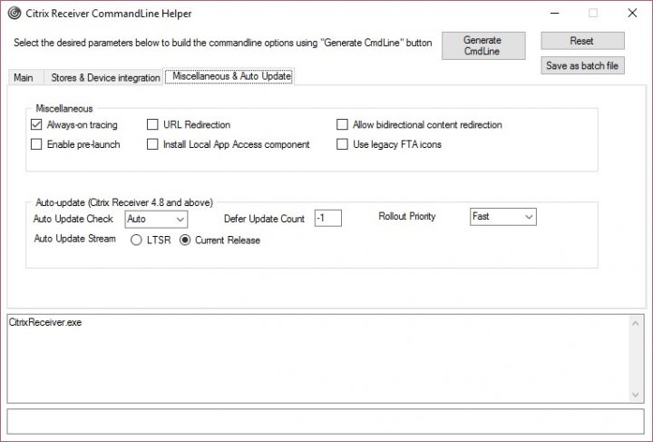Switch to the Main tab
This screenshot has width=653, height=442.
(24, 78)
